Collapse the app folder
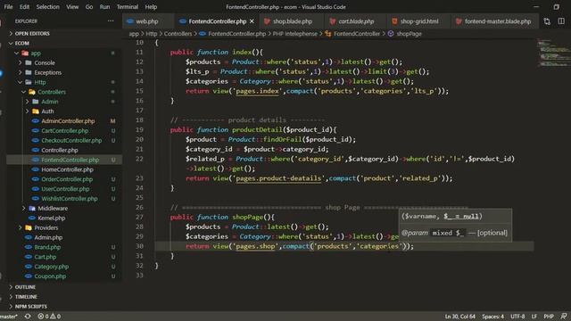Screen dimensions: 571x321 pyautogui.click(x=36, y=53)
